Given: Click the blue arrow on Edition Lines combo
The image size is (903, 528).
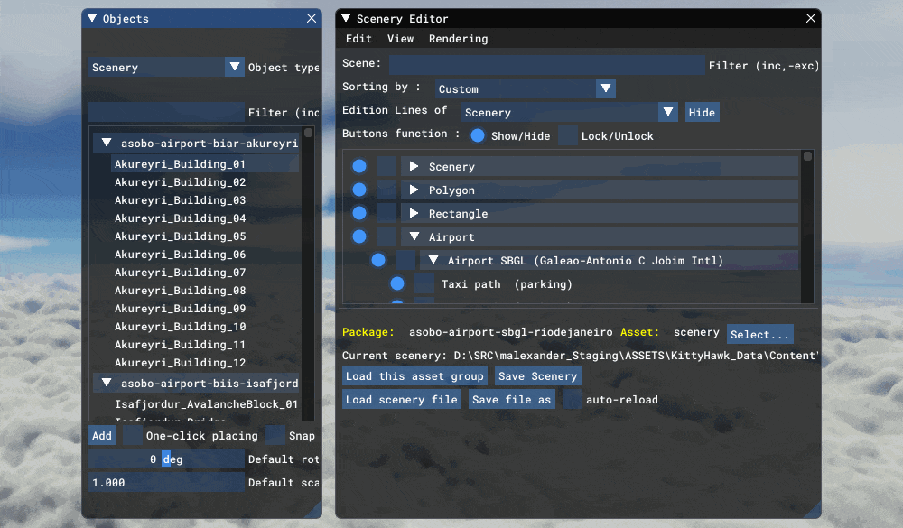Looking at the screenshot, I should coord(668,112).
